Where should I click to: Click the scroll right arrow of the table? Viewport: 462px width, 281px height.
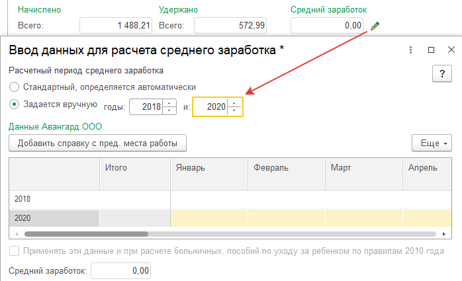[x=444, y=234]
